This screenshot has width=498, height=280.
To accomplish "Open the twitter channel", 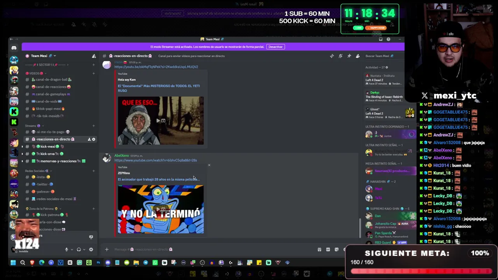I will (60, 184).
